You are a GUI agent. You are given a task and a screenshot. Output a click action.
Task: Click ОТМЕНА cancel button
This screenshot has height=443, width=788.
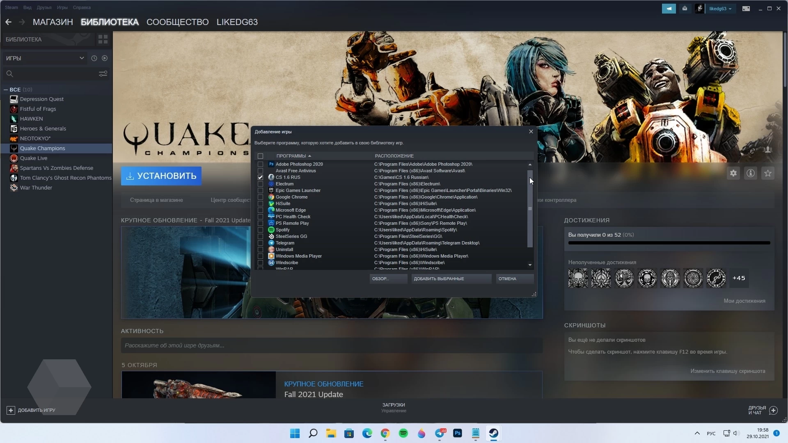pyautogui.click(x=515, y=279)
